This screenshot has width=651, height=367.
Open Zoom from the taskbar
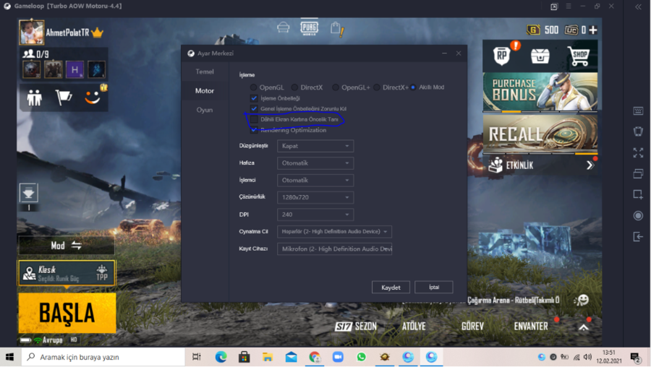coord(338,357)
